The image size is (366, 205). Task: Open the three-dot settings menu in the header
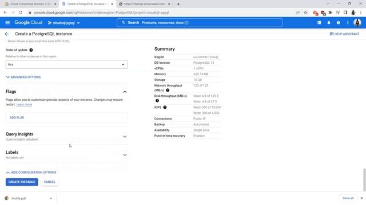348,23
